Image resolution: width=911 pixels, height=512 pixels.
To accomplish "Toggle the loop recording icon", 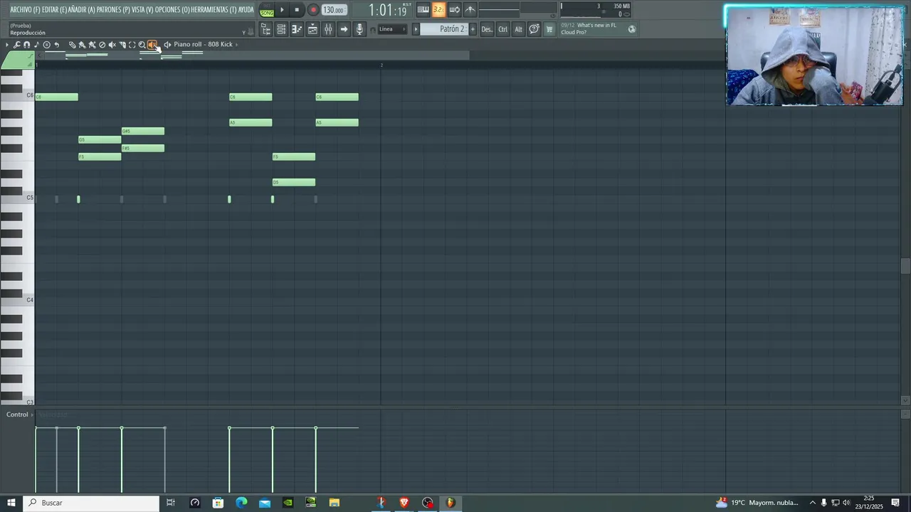I will (x=454, y=9).
